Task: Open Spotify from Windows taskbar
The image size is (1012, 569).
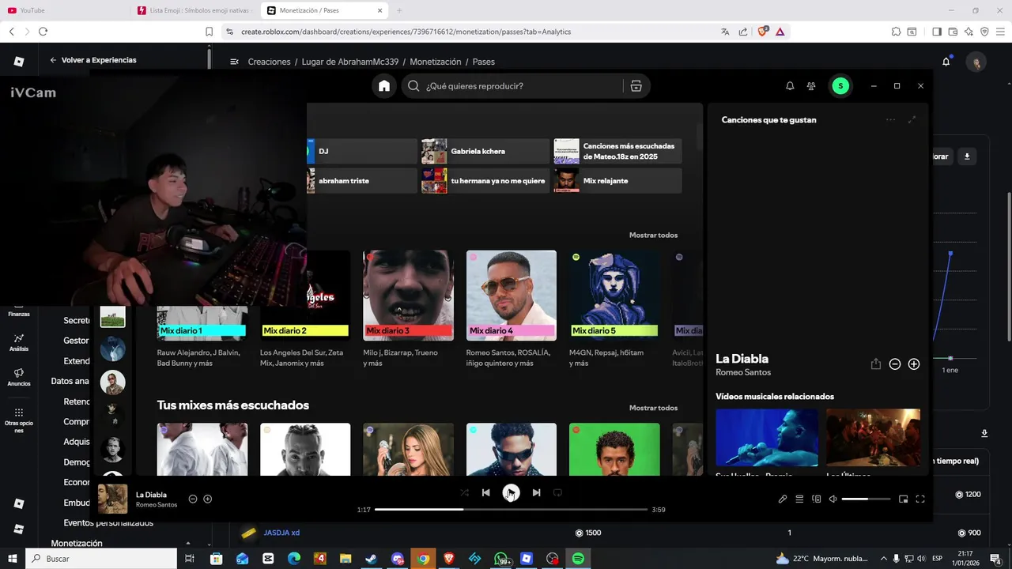Action: coord(578,559)
